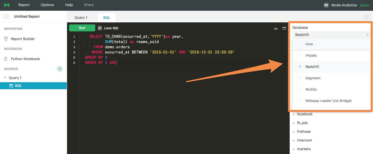Switch to the SQL tab
Screen dimensions: 373x154
point(107,17)
